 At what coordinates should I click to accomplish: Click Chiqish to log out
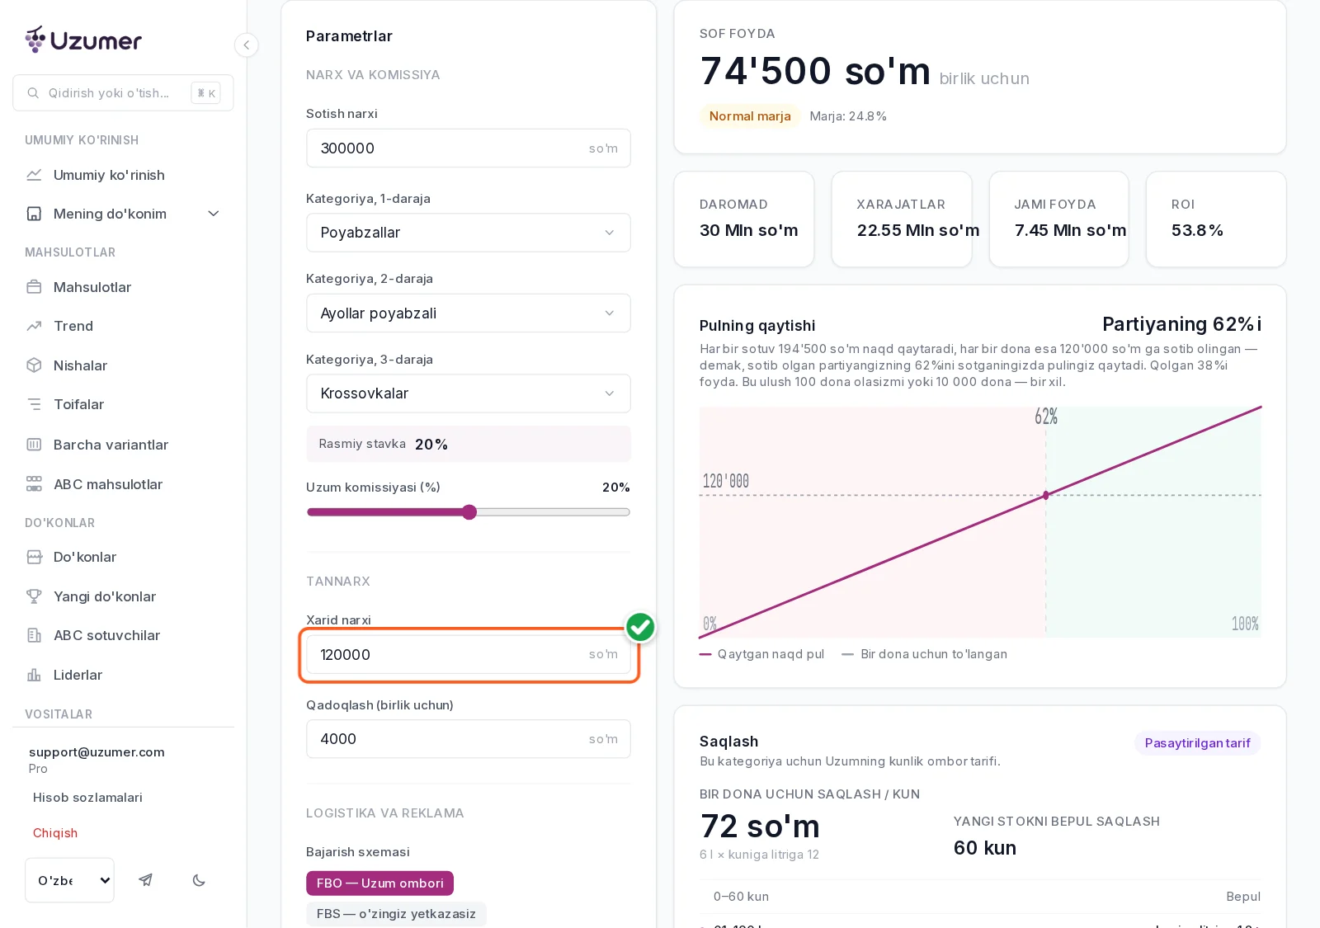[55, 833]
